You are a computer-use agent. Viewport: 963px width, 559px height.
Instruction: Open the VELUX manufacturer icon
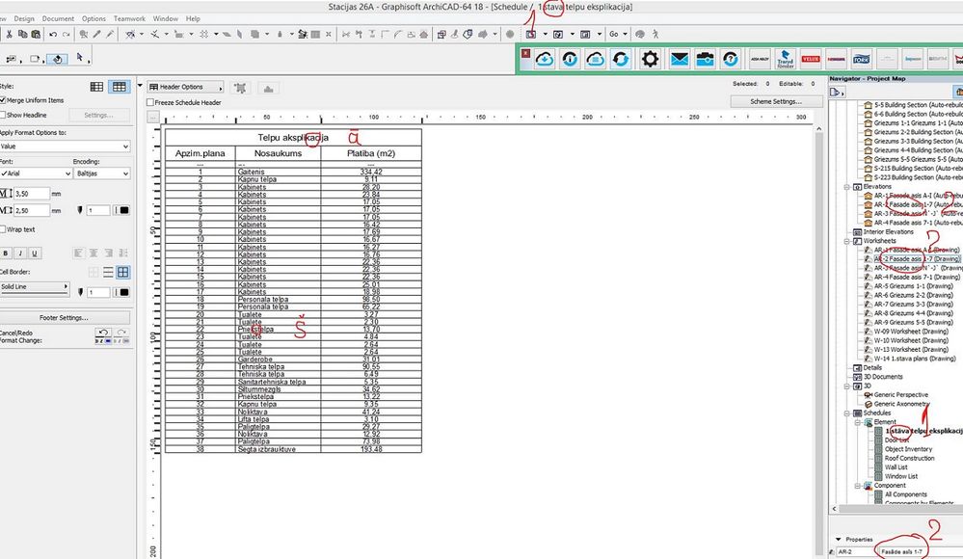(811, 60)
